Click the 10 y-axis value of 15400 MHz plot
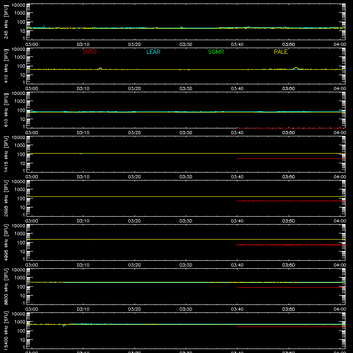 [x=23, y=340]
